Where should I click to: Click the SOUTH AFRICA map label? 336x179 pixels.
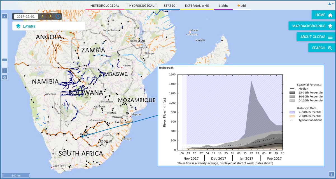point(81,153)
